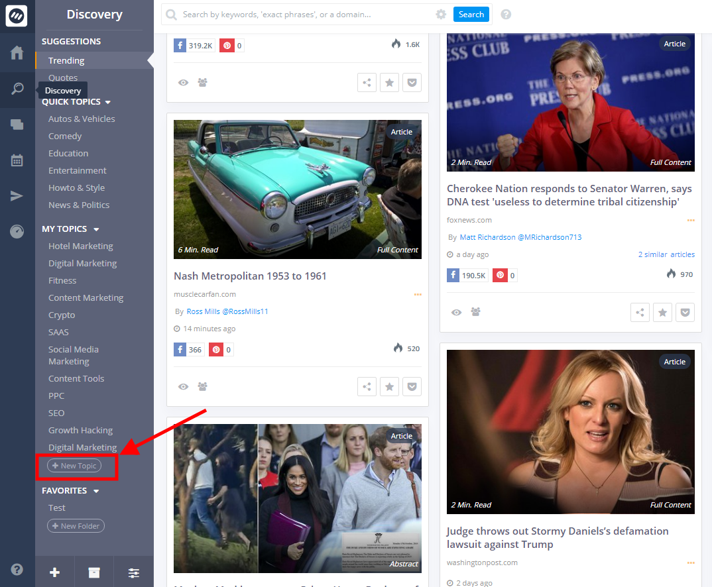Collapse the Quick Topics section

coord(107,102)
